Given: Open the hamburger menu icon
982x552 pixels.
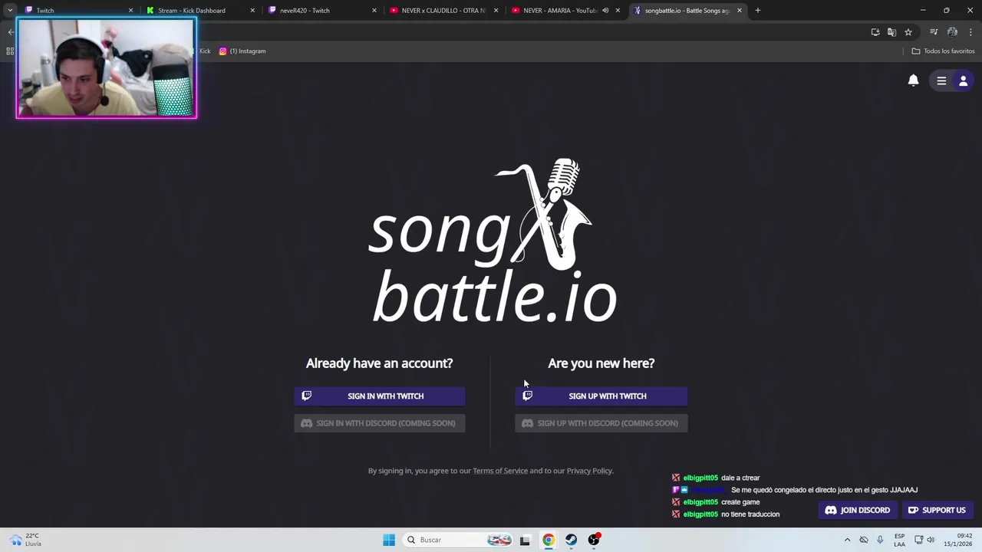Looking at the screenshot, I should (x=941, y=80).
